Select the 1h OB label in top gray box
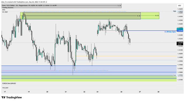 tap(119, 6)
